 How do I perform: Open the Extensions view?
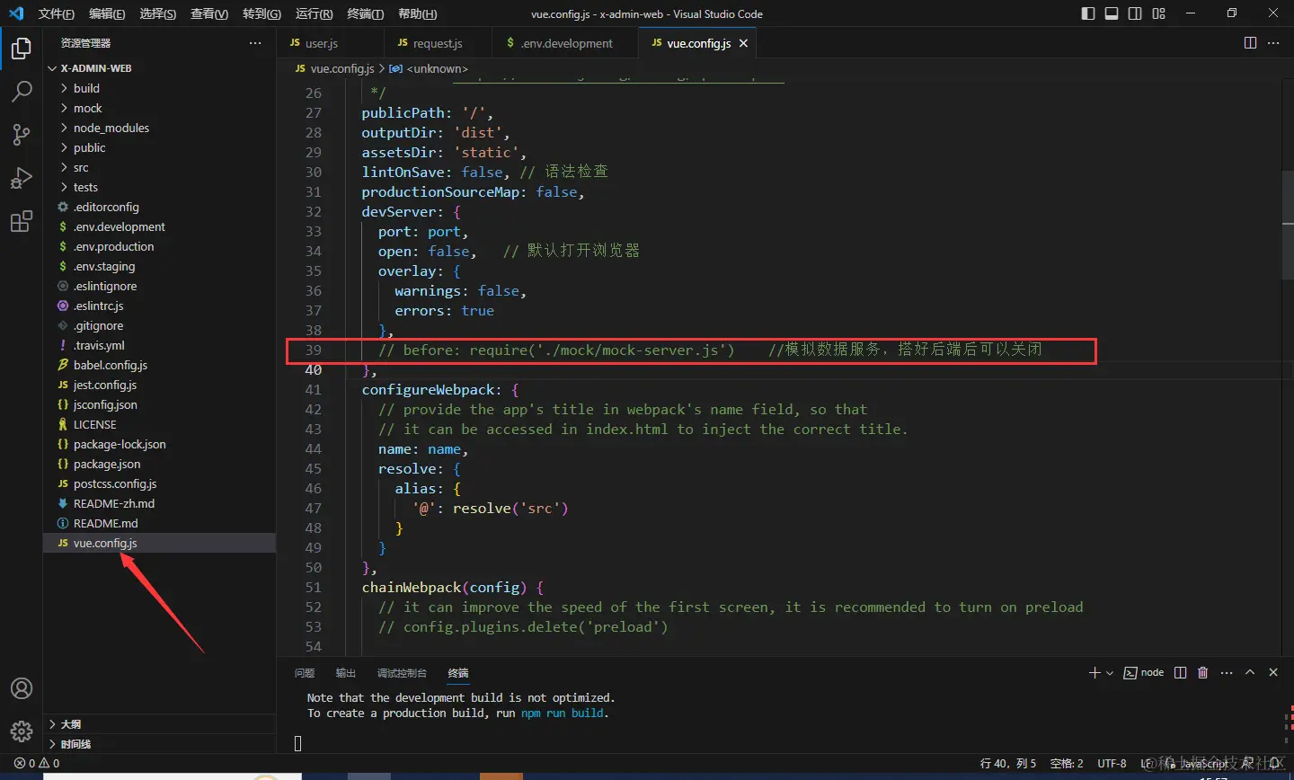tap(22, 221)
